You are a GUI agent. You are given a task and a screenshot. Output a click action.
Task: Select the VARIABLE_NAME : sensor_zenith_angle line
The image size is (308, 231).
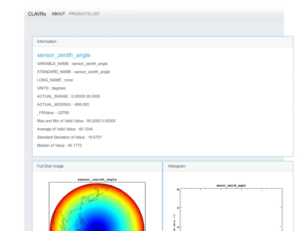coord(72,64)
